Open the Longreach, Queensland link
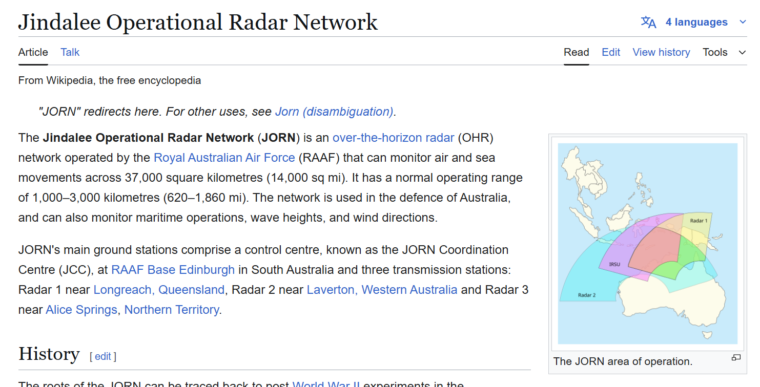The image size is (760, 387). [159, 290]
